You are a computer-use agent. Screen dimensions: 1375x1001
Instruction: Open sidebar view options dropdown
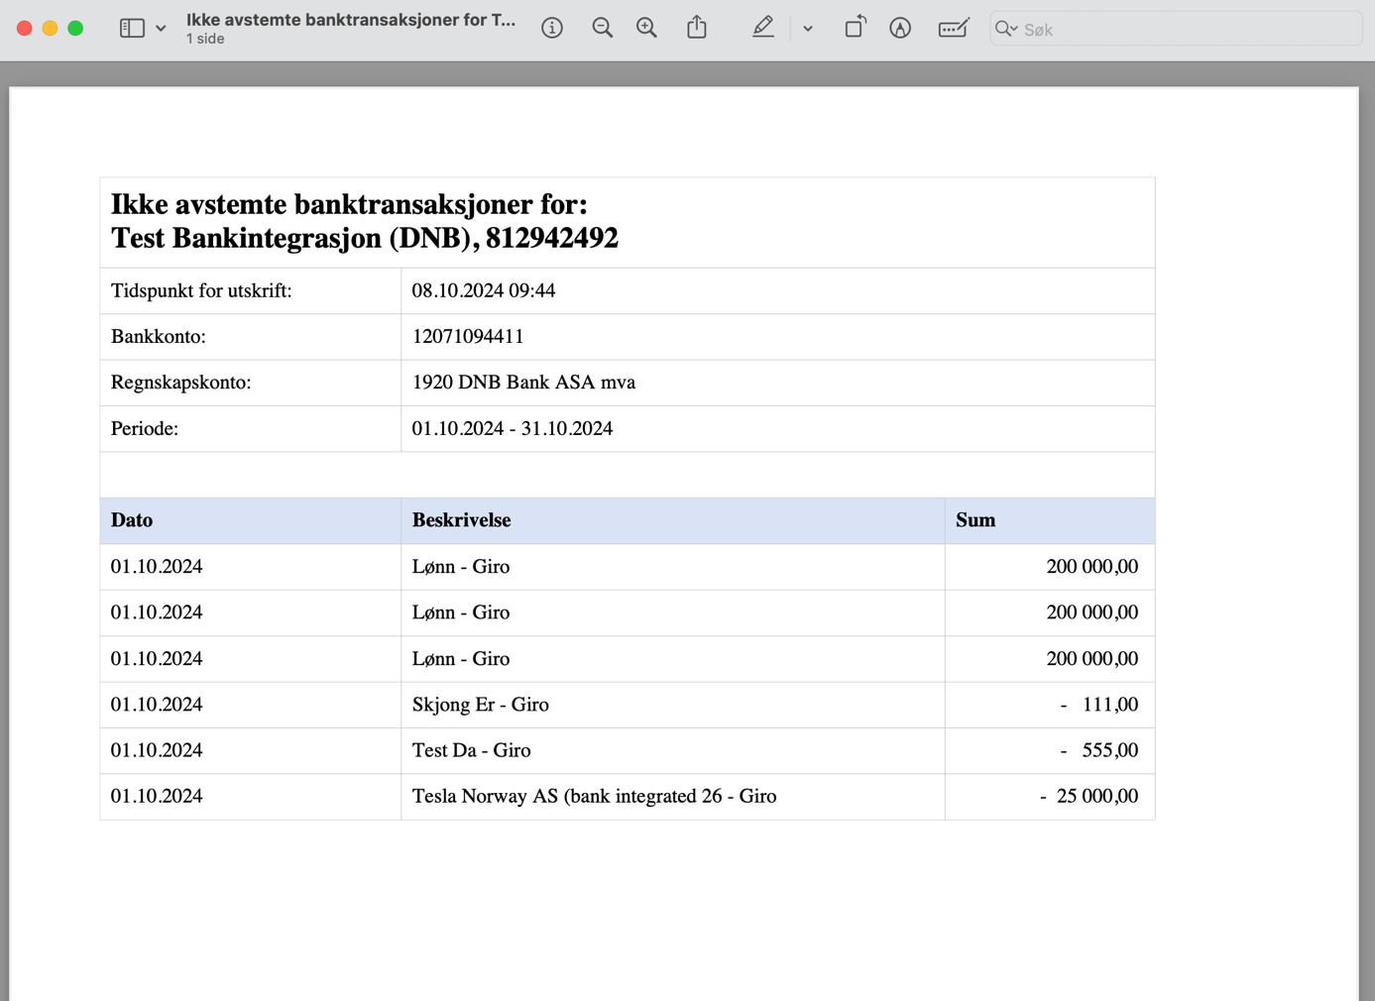click(161, 29)
